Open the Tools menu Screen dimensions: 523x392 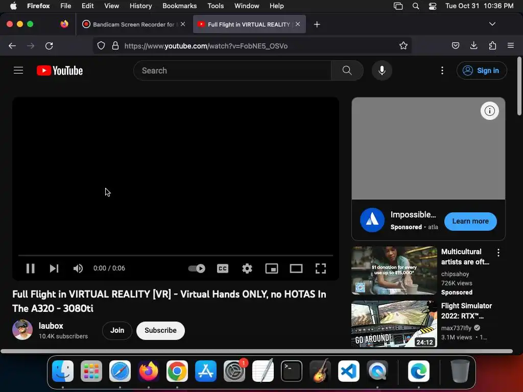click(x=216, y=6)
